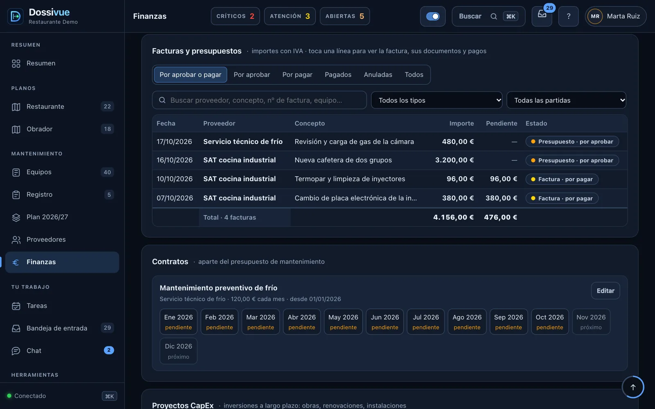Click the Ene 2026 pendiente month chip
Image resolution: width=655 pixels, height=409 pixels.
[x=178, y=322]
